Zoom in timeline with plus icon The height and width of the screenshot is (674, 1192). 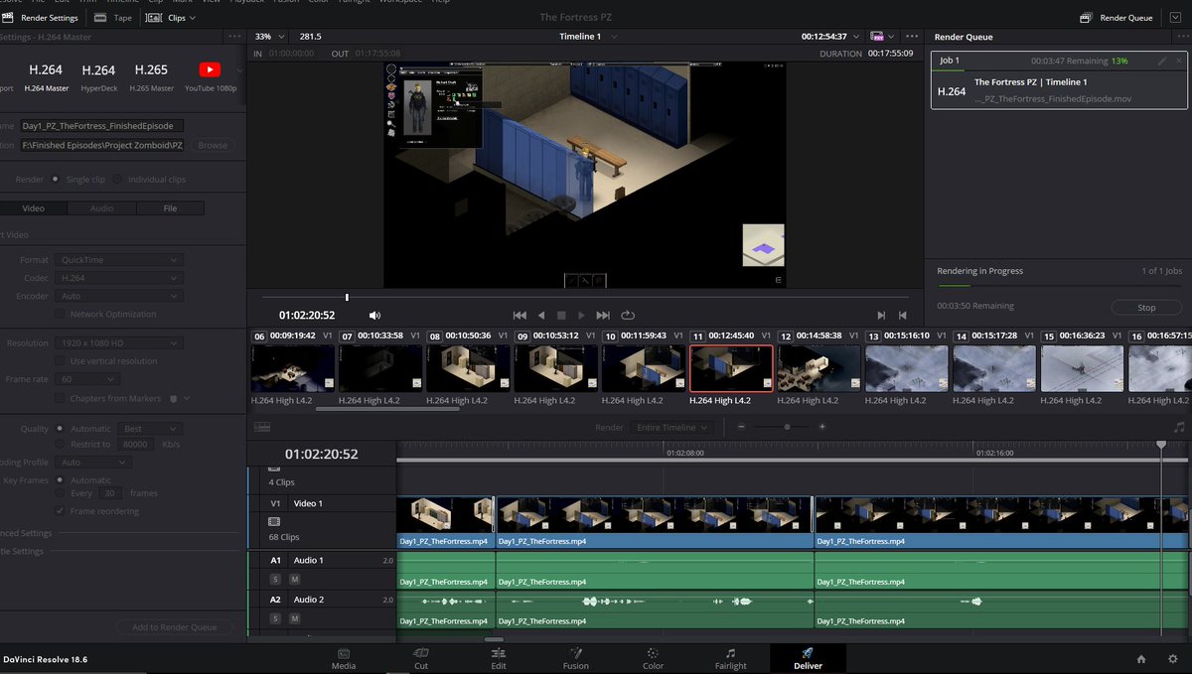(821, 427)
